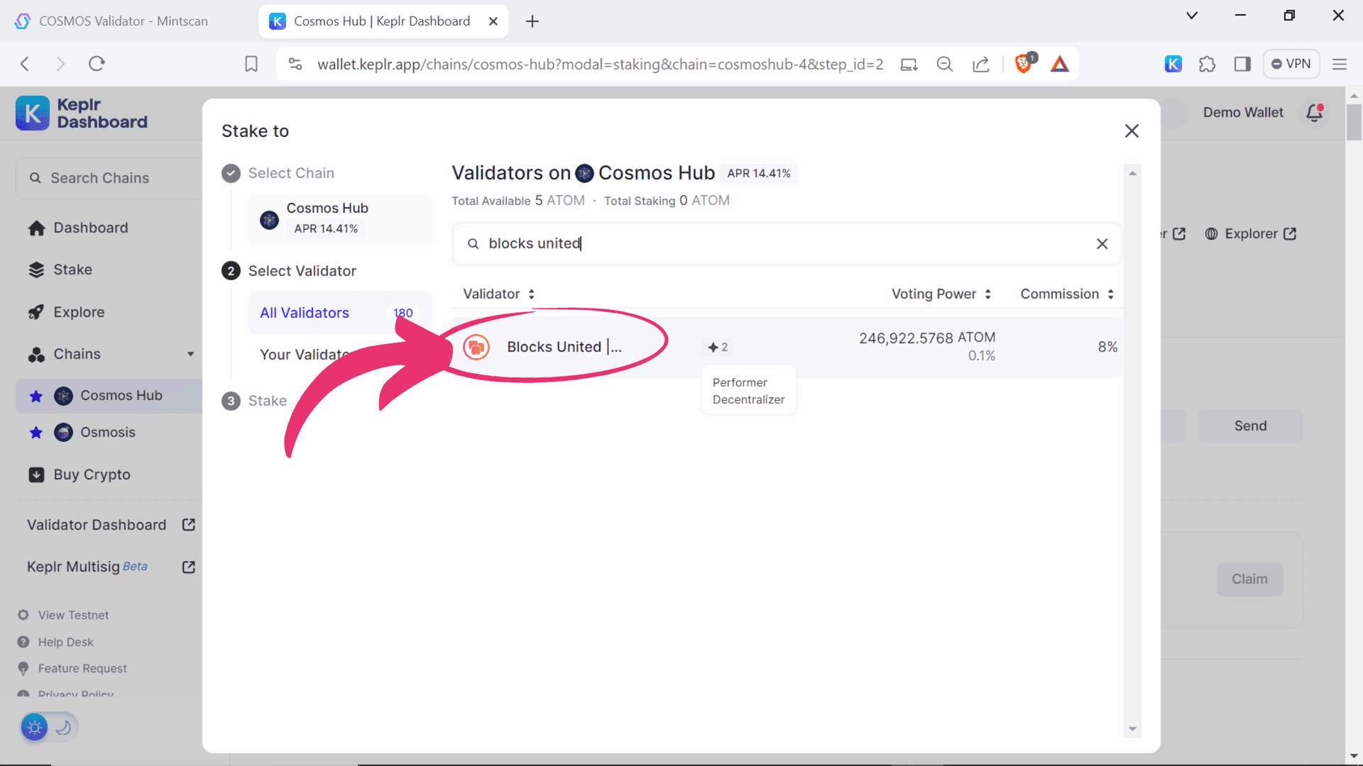Open Help Desk link
The image size is (1363, 766).
[x=56, y=642]
